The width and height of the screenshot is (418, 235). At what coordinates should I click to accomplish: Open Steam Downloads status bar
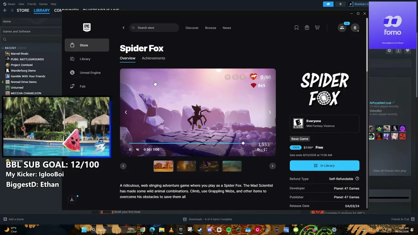pos(208,219)
